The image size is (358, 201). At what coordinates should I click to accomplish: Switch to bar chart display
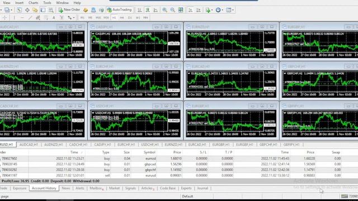tap(139, 10)
